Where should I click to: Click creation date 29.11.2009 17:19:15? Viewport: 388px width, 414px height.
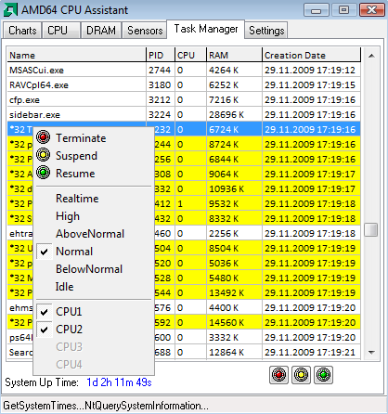pos(310,85)
